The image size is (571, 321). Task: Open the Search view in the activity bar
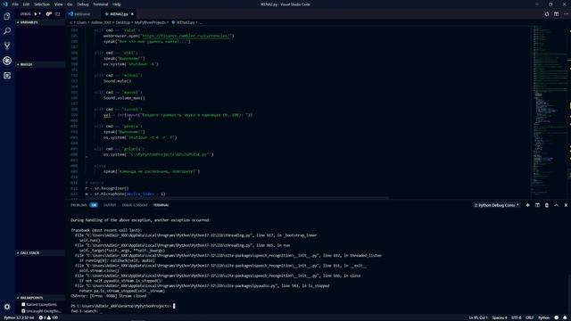click(x=7, y=31)
